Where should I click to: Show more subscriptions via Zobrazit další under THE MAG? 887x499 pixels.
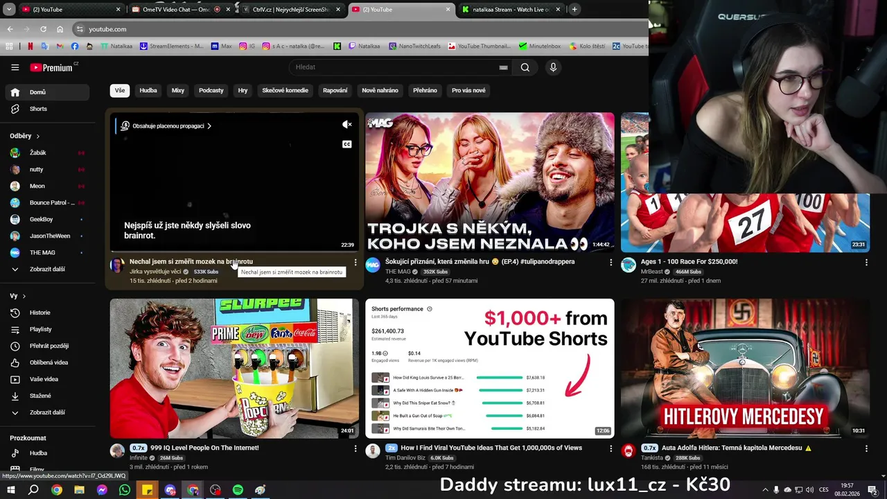tap(47, 269)
